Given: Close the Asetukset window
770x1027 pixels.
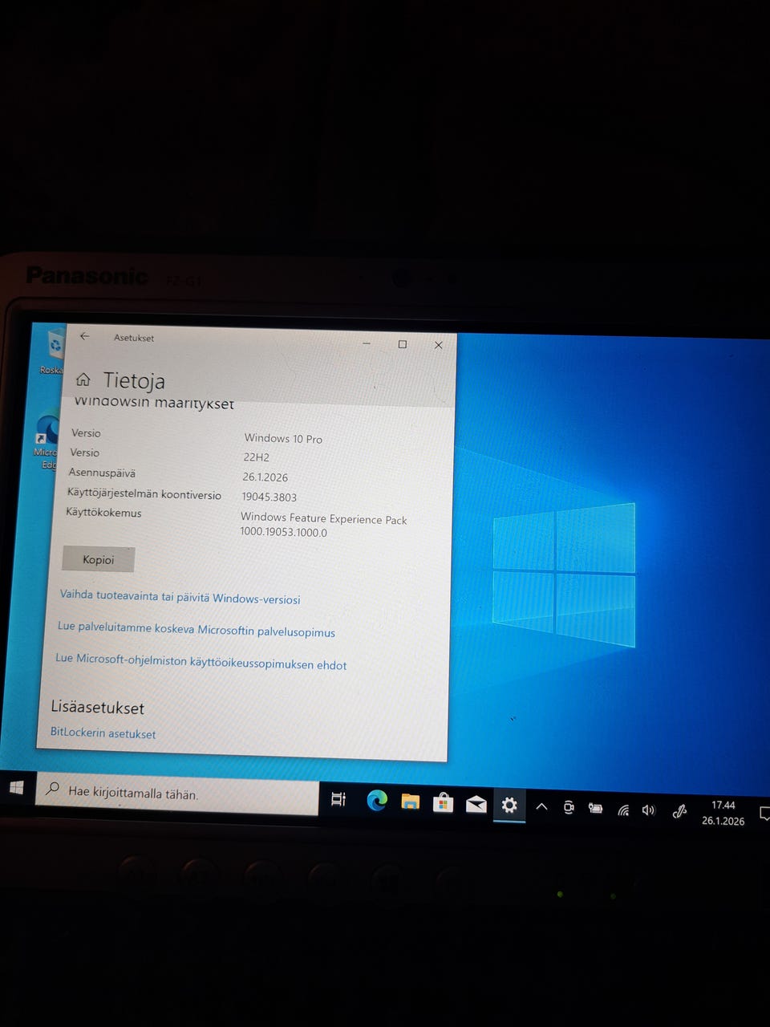Looking at the screenshot, I should [x=438, y=345].
